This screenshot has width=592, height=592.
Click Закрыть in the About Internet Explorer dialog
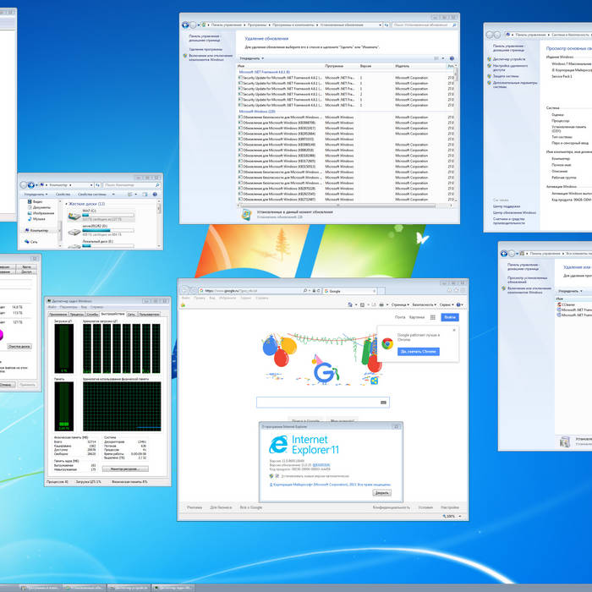(x=381, y=493)
